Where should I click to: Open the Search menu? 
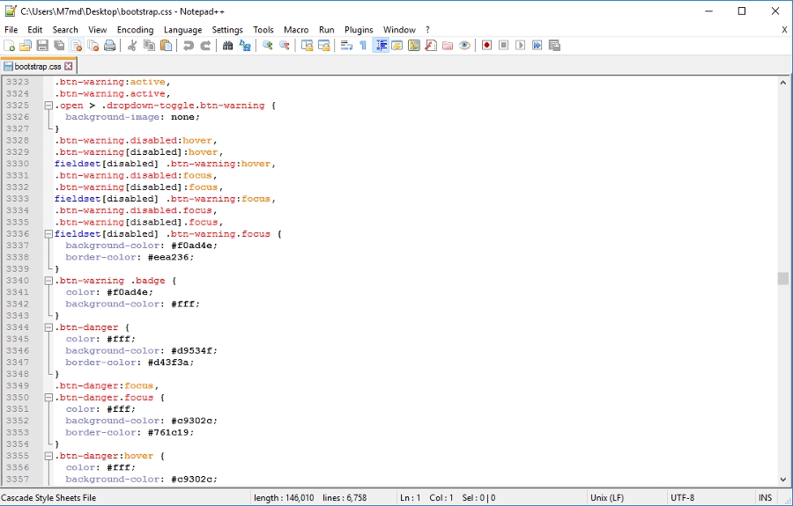point(65,30)
